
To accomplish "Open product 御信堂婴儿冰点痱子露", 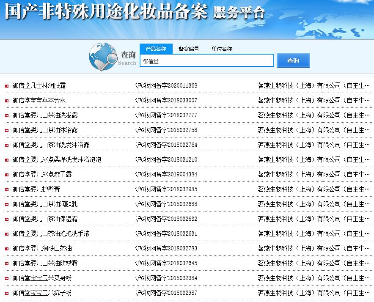I will pos(42,174).
